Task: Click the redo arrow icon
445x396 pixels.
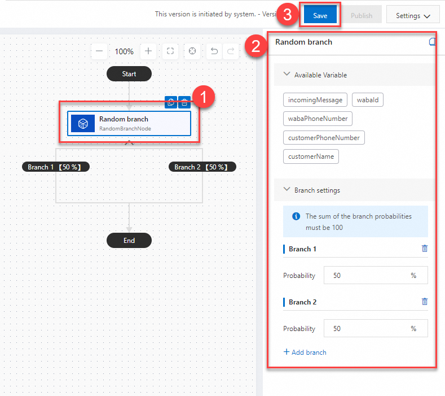Action: click(231, 51)
